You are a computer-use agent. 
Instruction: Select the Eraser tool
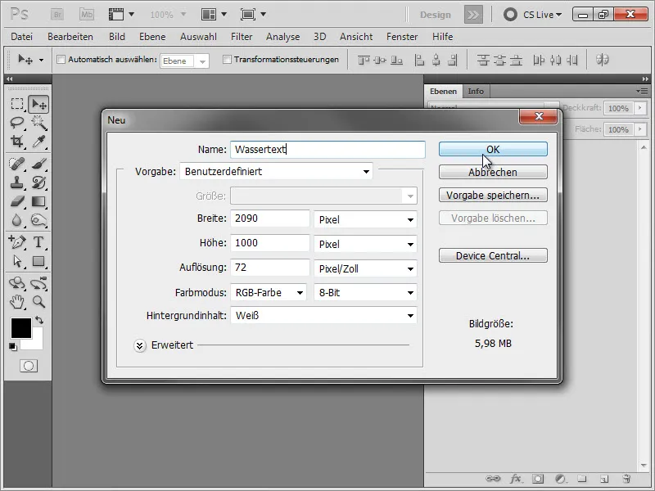pyautogui.click(x=17, y=201)
